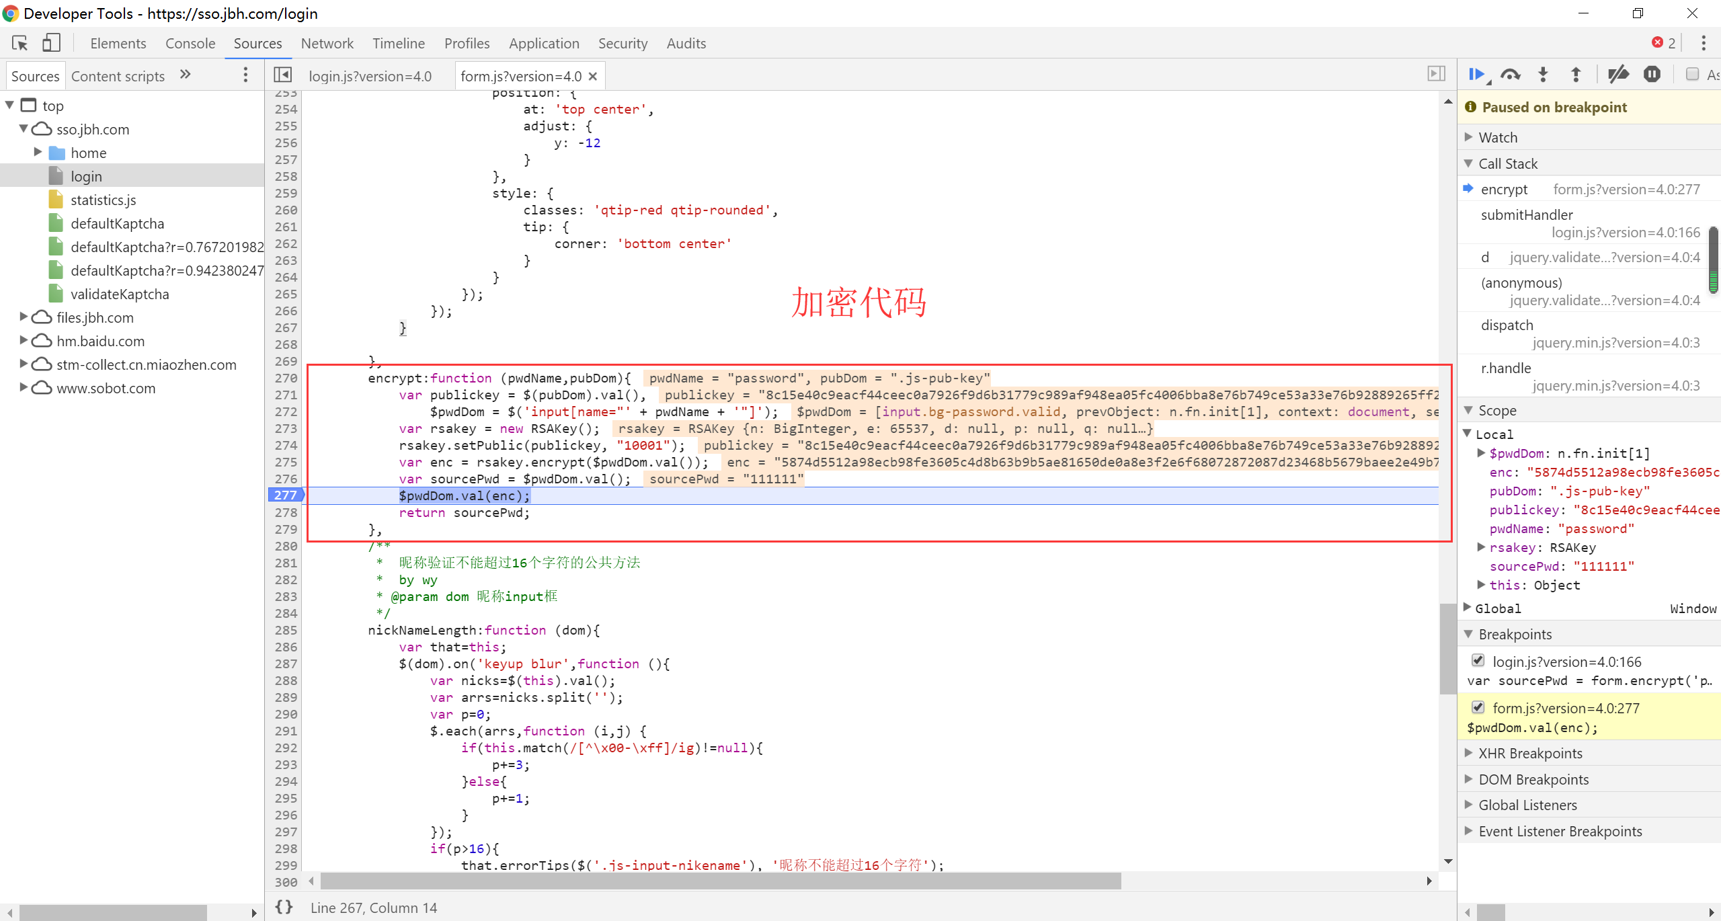Step over next function call
Image resolution: width=1721 pixels, height=921 pixels.
click(1510, 75)
